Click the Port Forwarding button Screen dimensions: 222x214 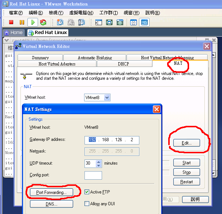[x=52, y=192]
